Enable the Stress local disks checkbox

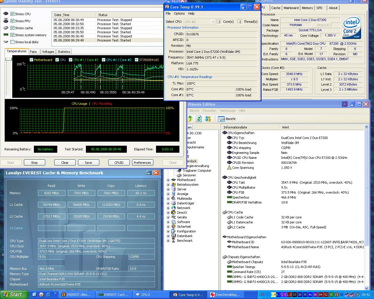[x=12, y=42]
